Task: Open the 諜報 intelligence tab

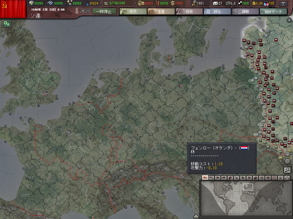Action: [245, 11]
